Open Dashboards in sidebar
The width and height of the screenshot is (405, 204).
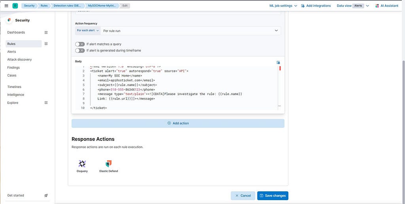16,32
